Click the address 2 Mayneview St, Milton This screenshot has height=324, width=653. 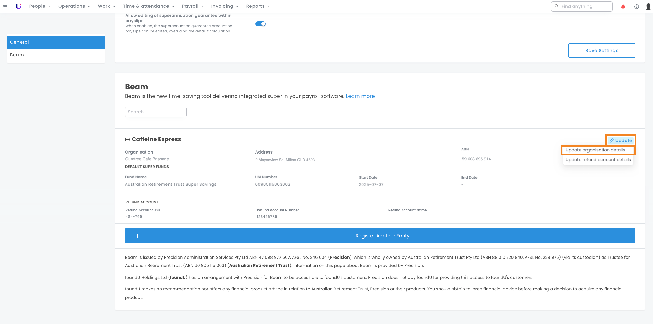point(285,160)
